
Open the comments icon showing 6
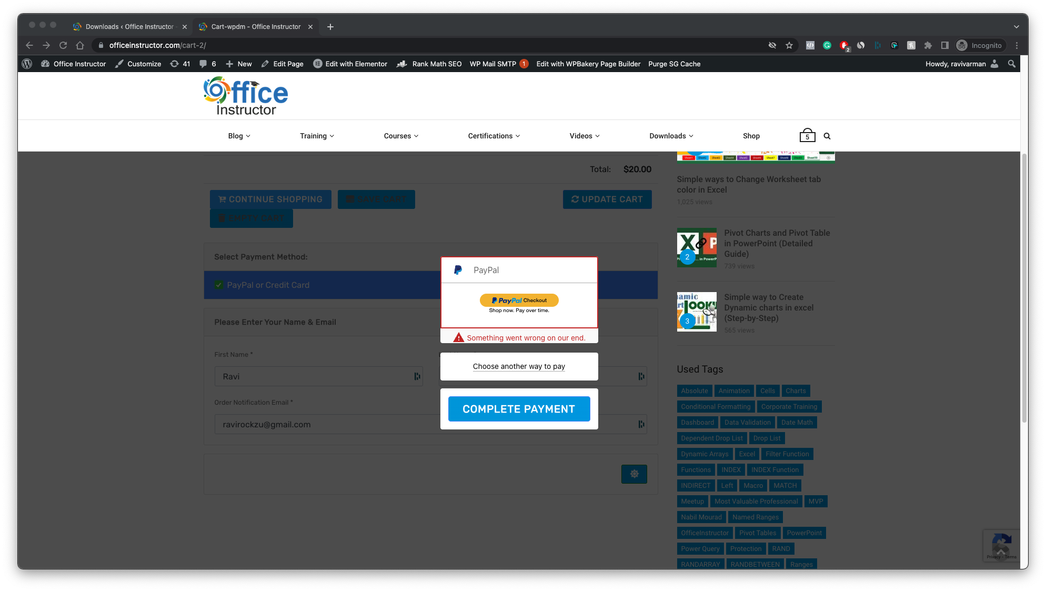pyautogui.click(x=208, y=64)
